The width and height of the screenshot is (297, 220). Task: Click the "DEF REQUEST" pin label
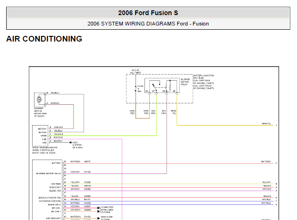[54, 218]
